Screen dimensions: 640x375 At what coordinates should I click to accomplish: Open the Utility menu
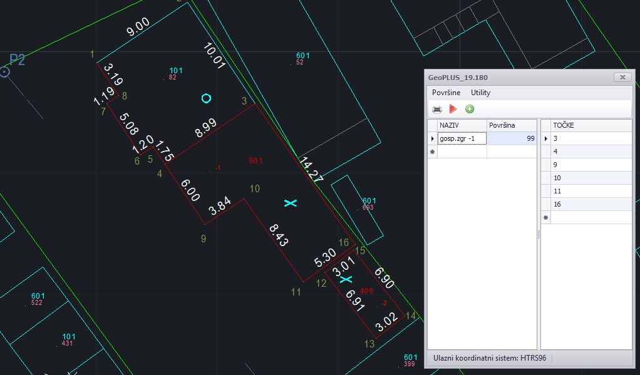click(x=480, y=93)
